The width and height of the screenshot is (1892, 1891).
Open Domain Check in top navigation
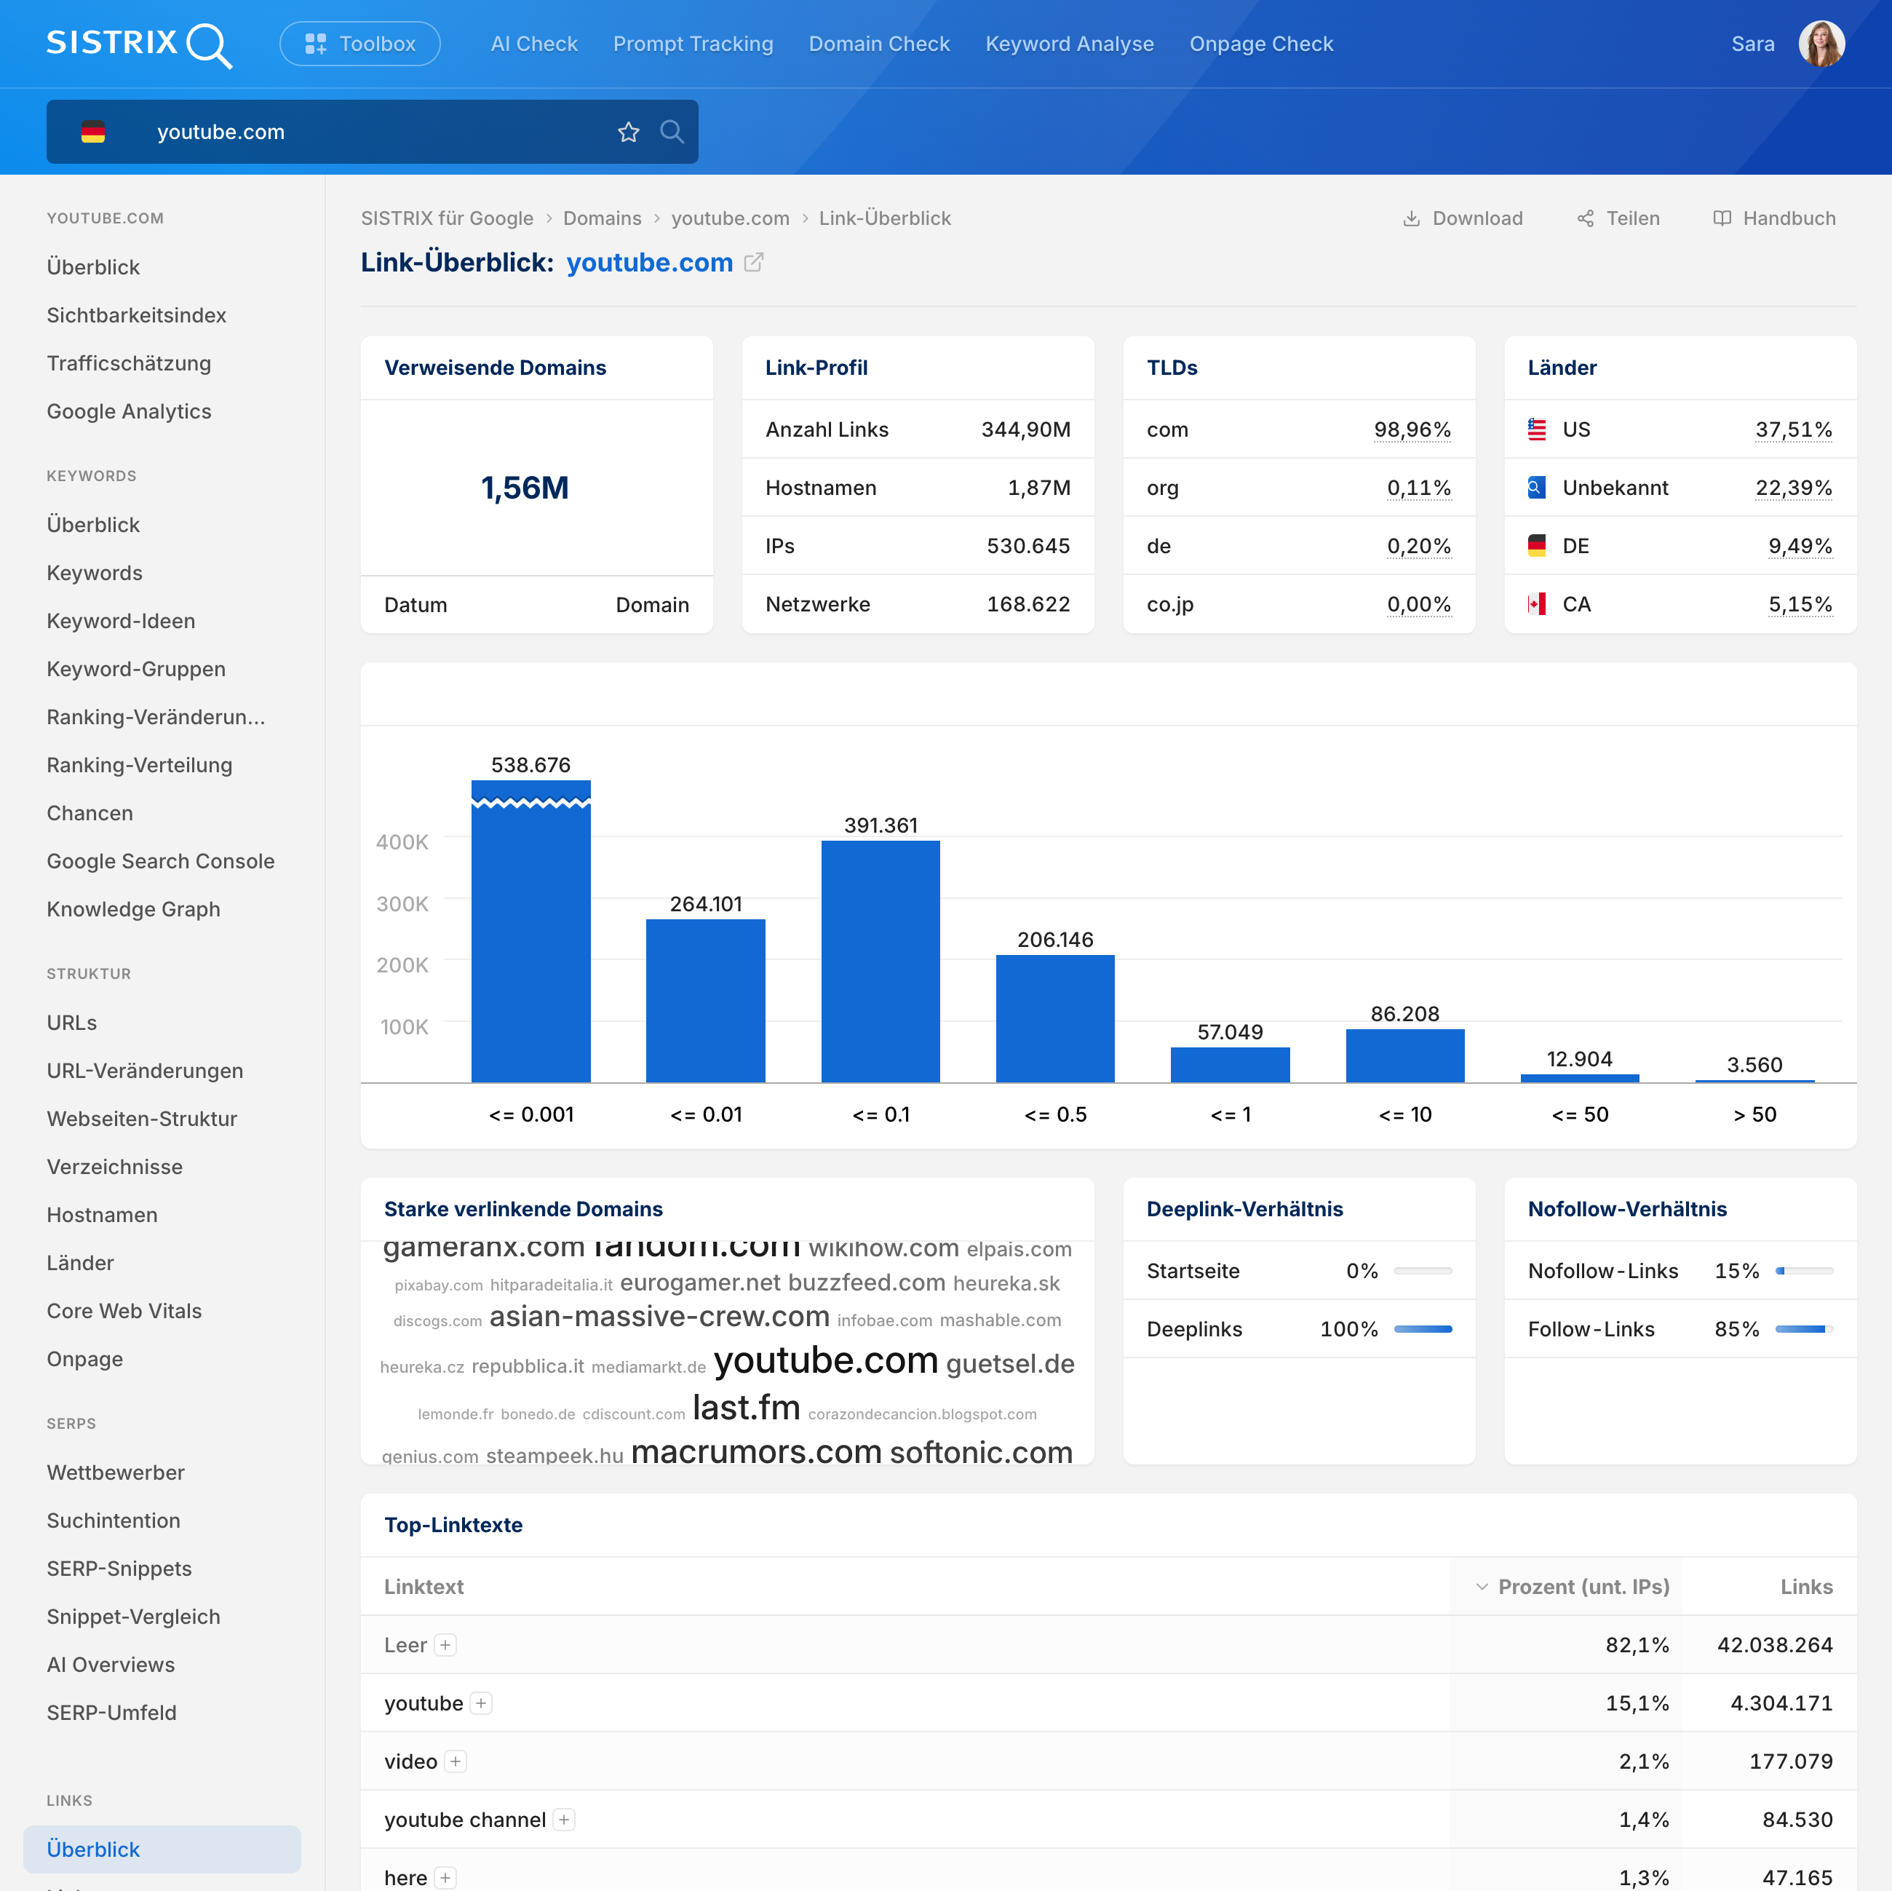(x=878, y=44)
